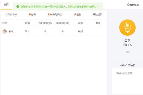Click the orange team logo avatar
Image resolution: width=143 pixels, height=95 pixels.
(127, 27)
